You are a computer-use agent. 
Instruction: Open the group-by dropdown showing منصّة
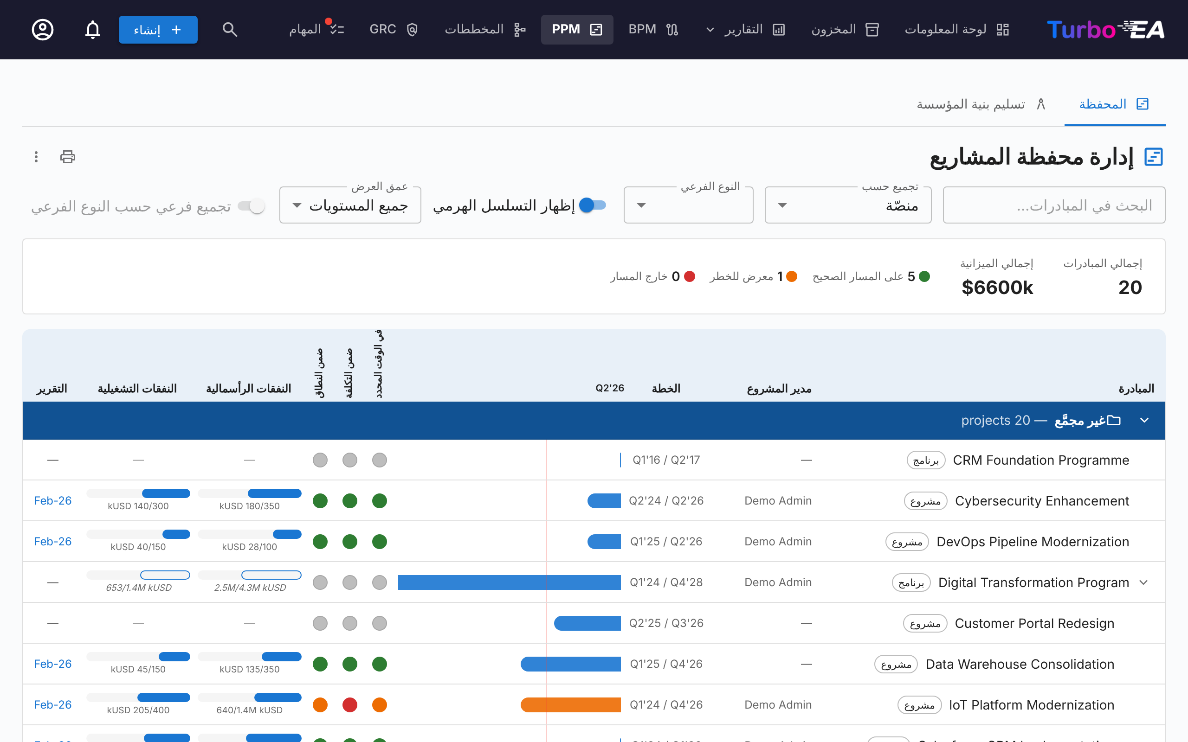point(848,205)
